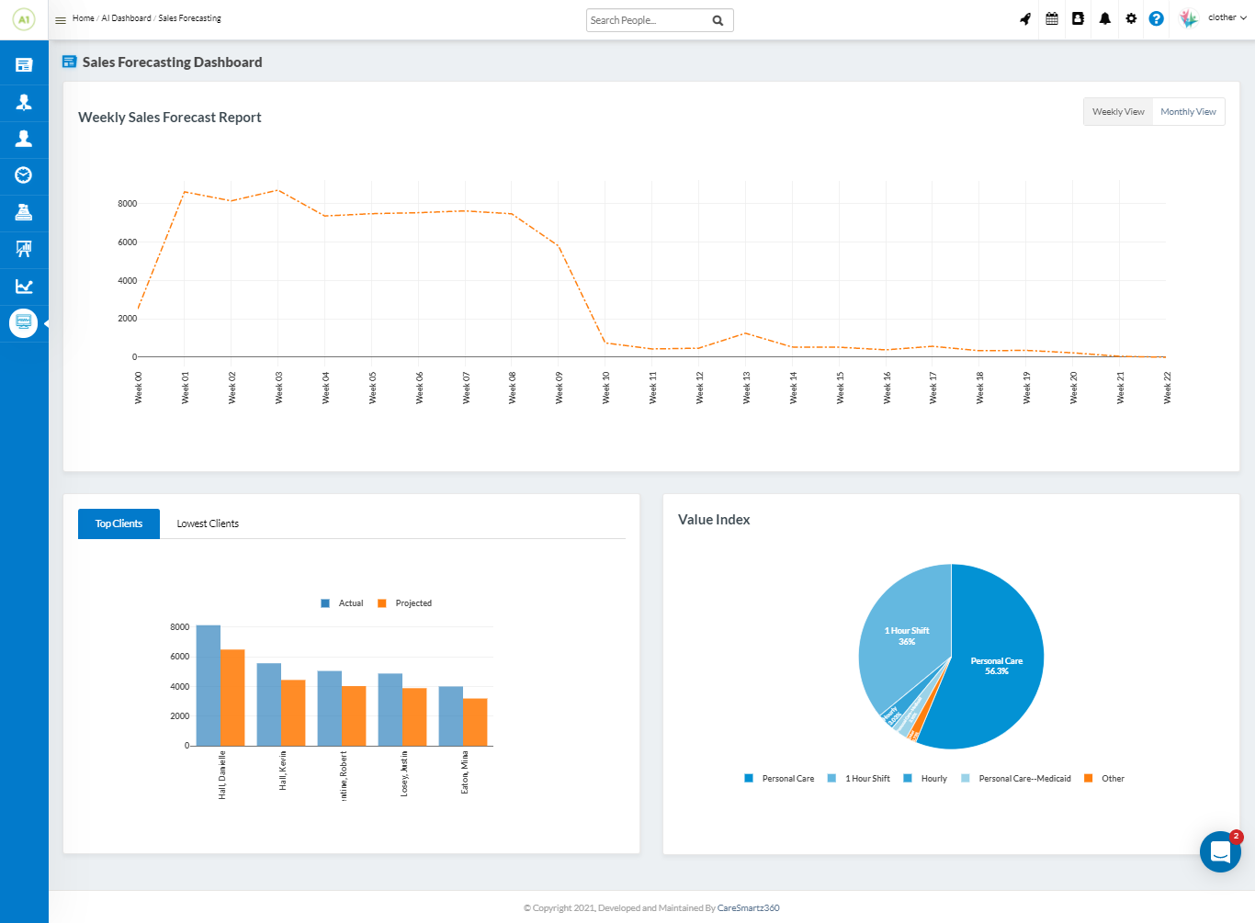Open the businessman with tie sidebar icon

[x=24, y=102]
